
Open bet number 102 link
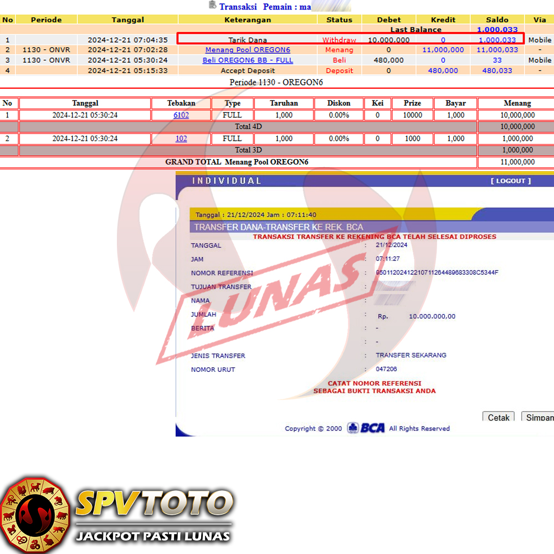(x=181, y=138)
